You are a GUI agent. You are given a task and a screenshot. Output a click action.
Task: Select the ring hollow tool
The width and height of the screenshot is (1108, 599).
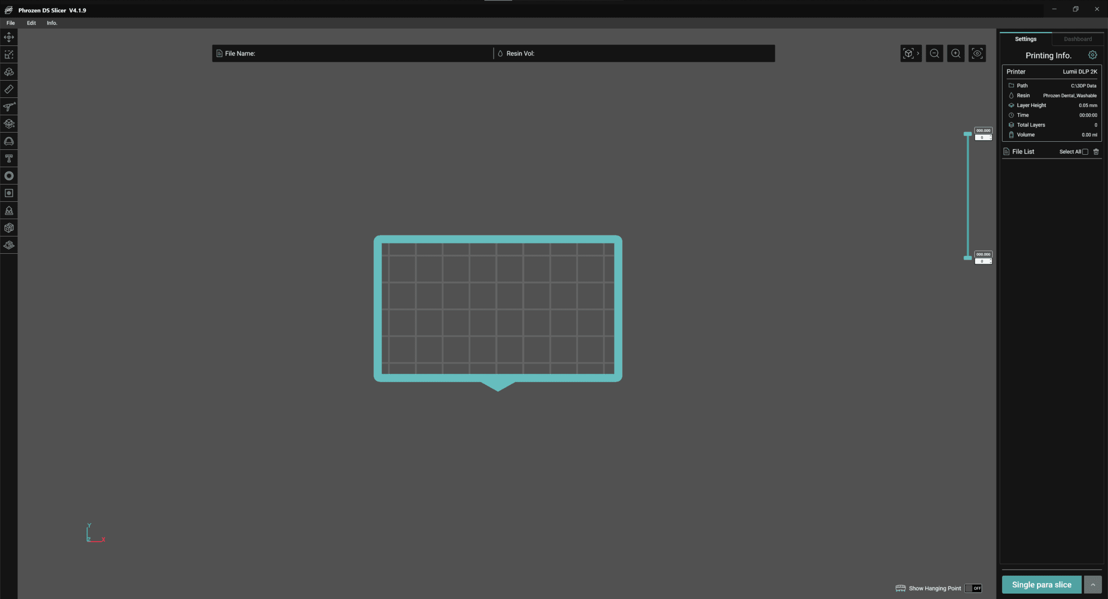click(9, 176)
